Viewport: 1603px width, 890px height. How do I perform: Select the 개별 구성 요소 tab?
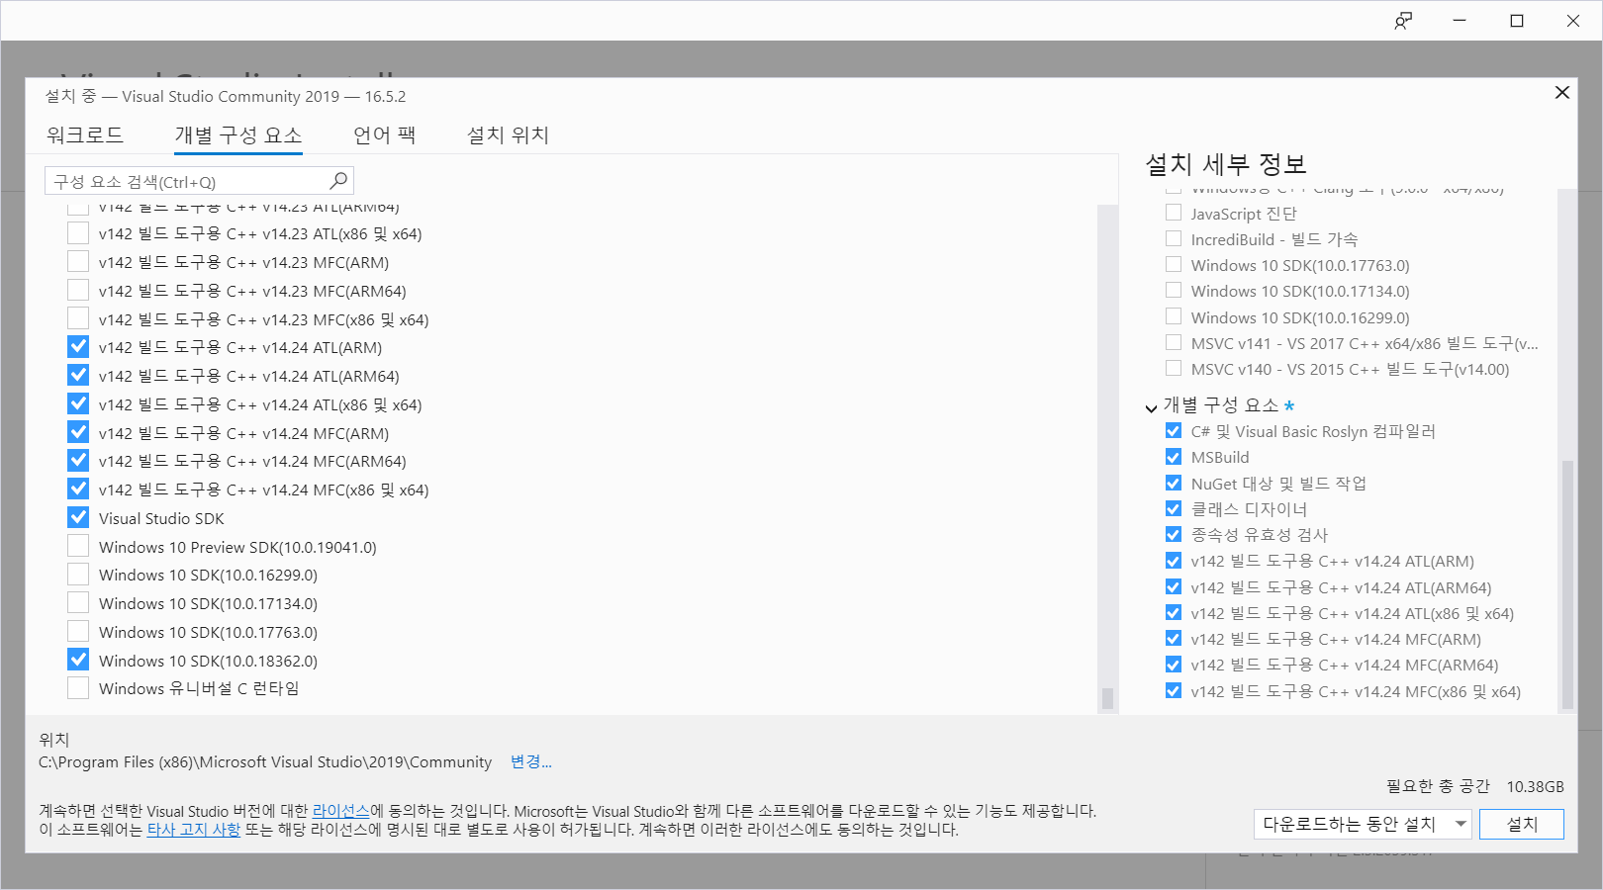click(x=238, y=134)
